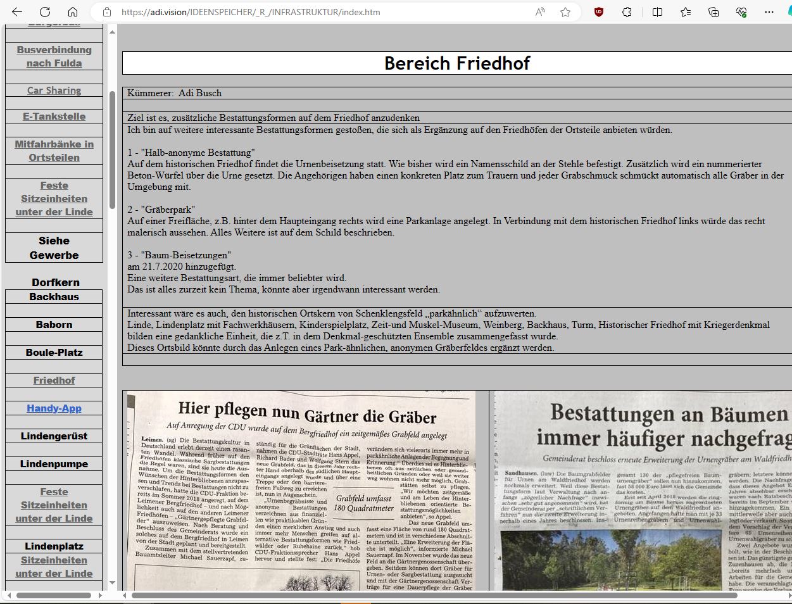Click the Hier pflegen nun Gärtner newspaper image
This screenshot has width=792, height=604.
(x=301, y=491)
